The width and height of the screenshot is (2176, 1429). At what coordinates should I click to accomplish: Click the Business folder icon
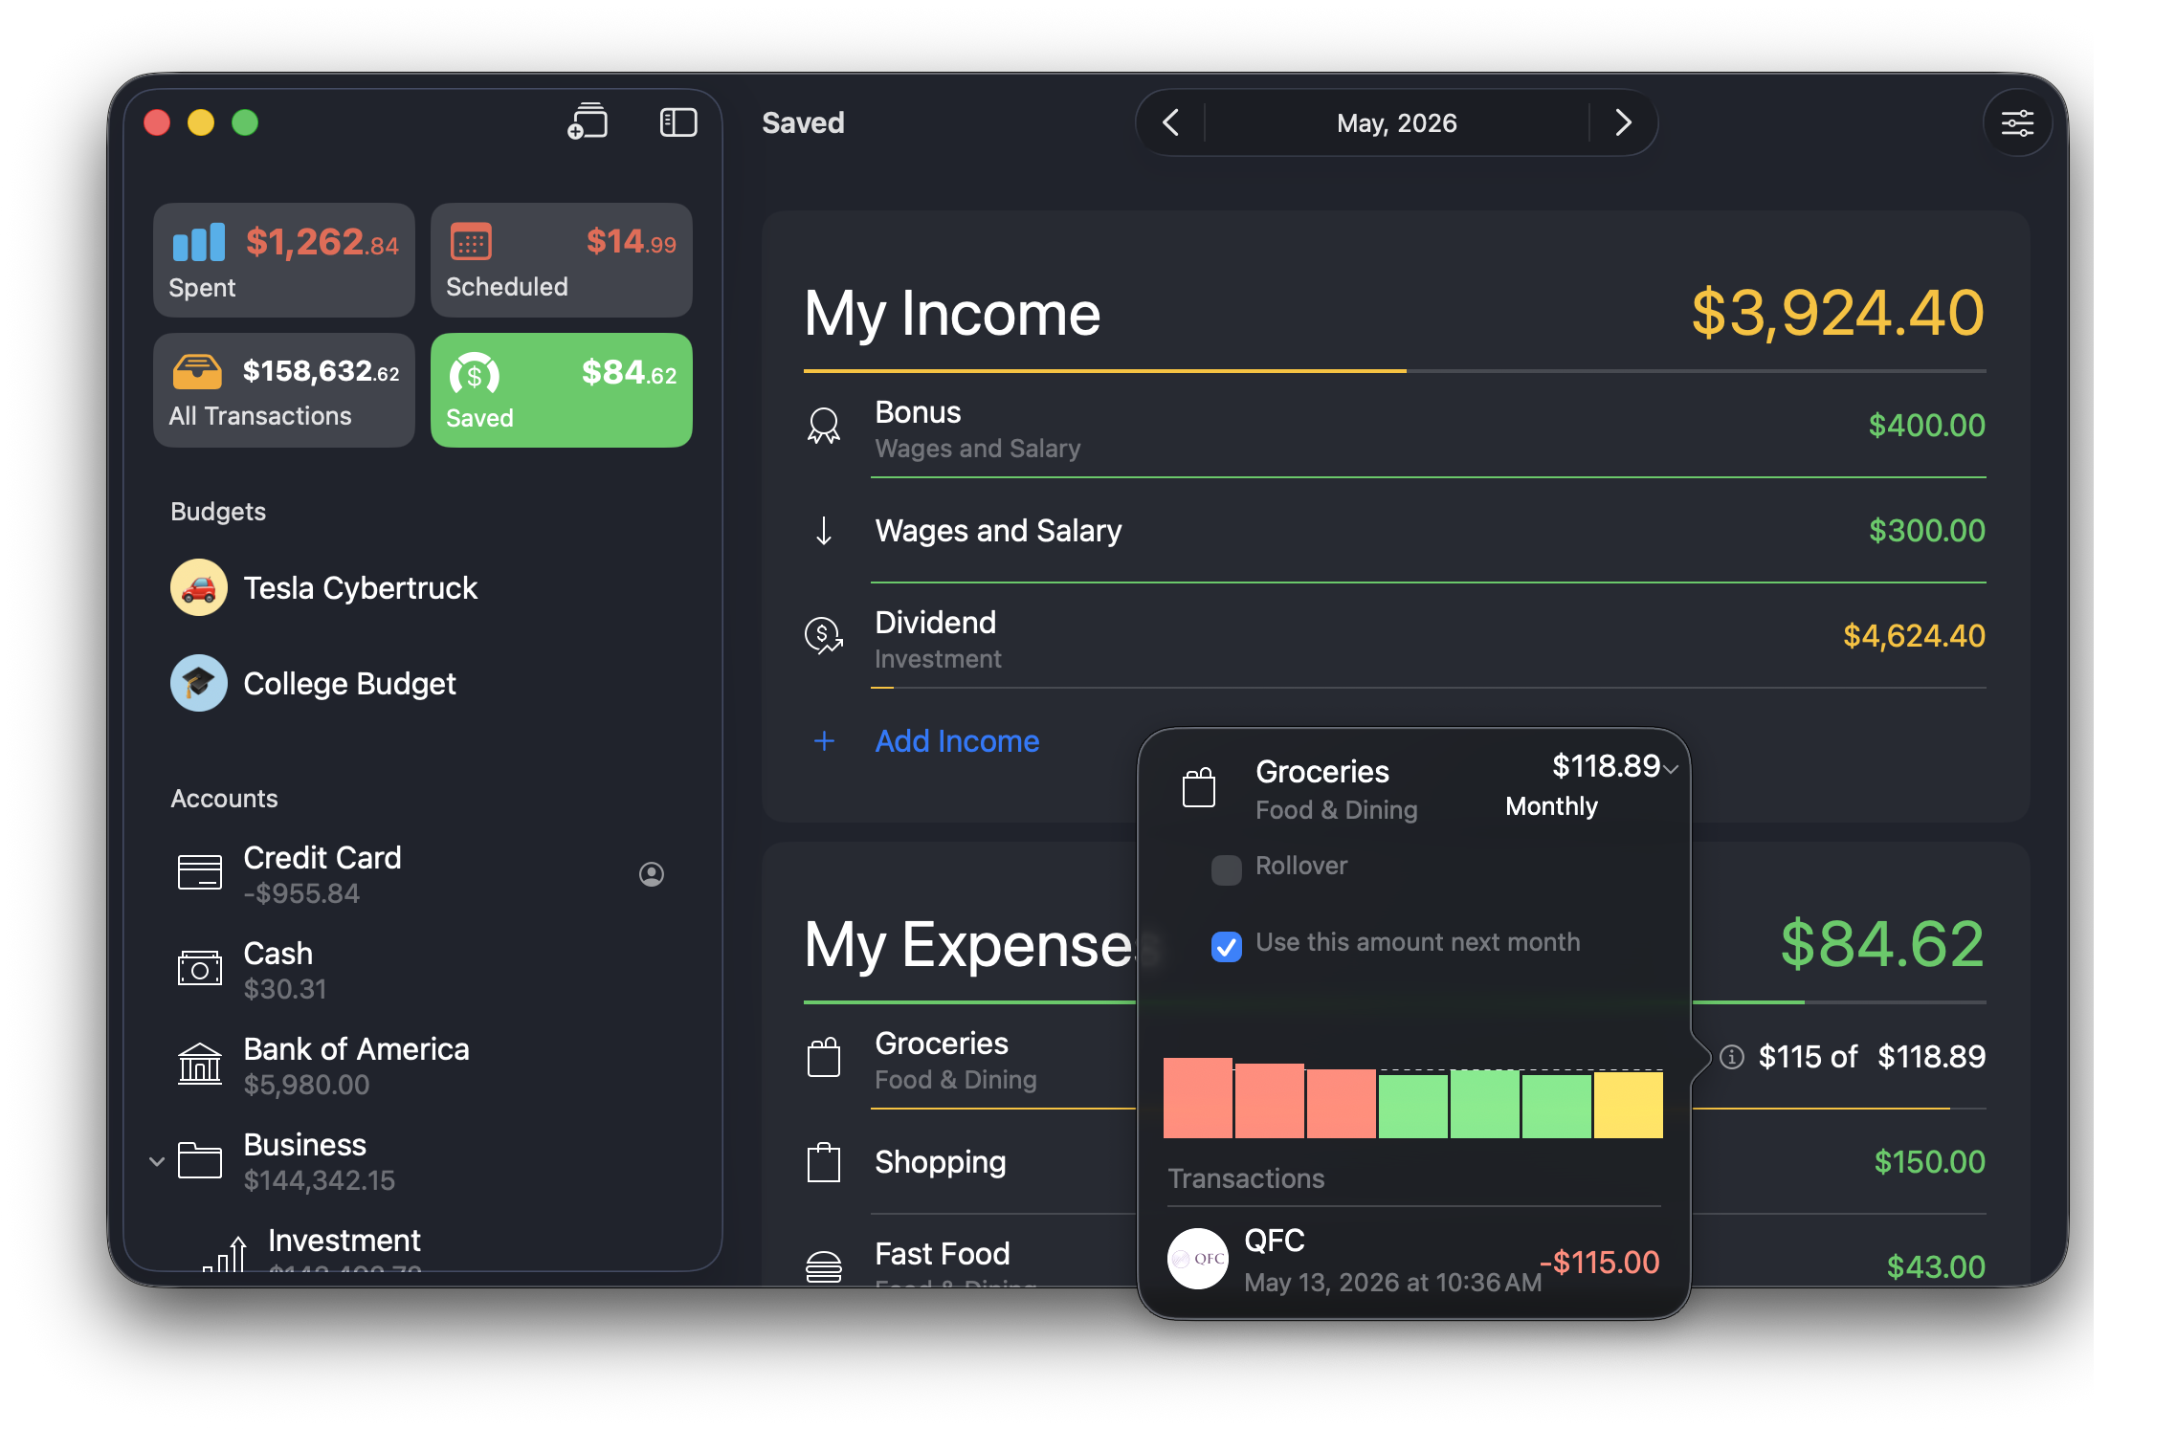200,1160
